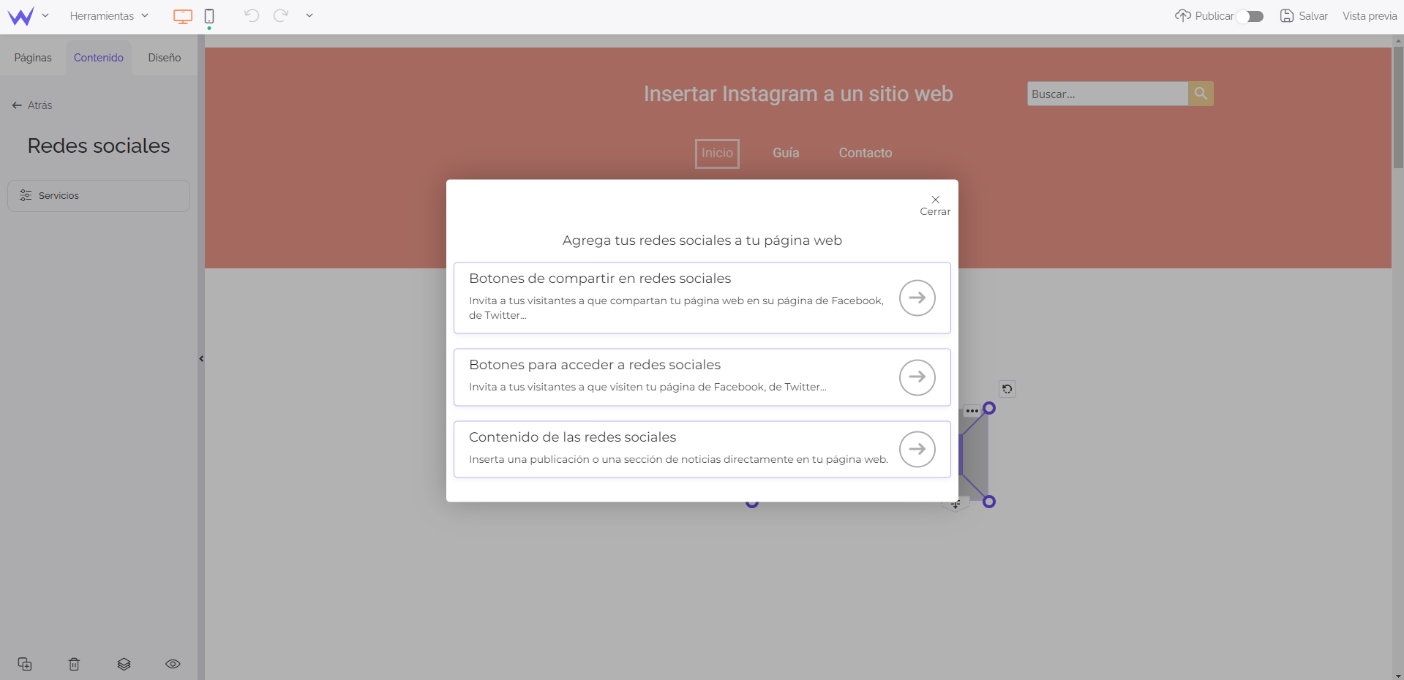
Task: Switch to mobile view icon
Action: 209,16
